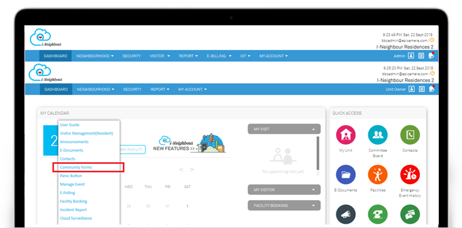Open the E-BILLING dropdown menu
Screen dimensions: 462x228
tap(219, 55)
